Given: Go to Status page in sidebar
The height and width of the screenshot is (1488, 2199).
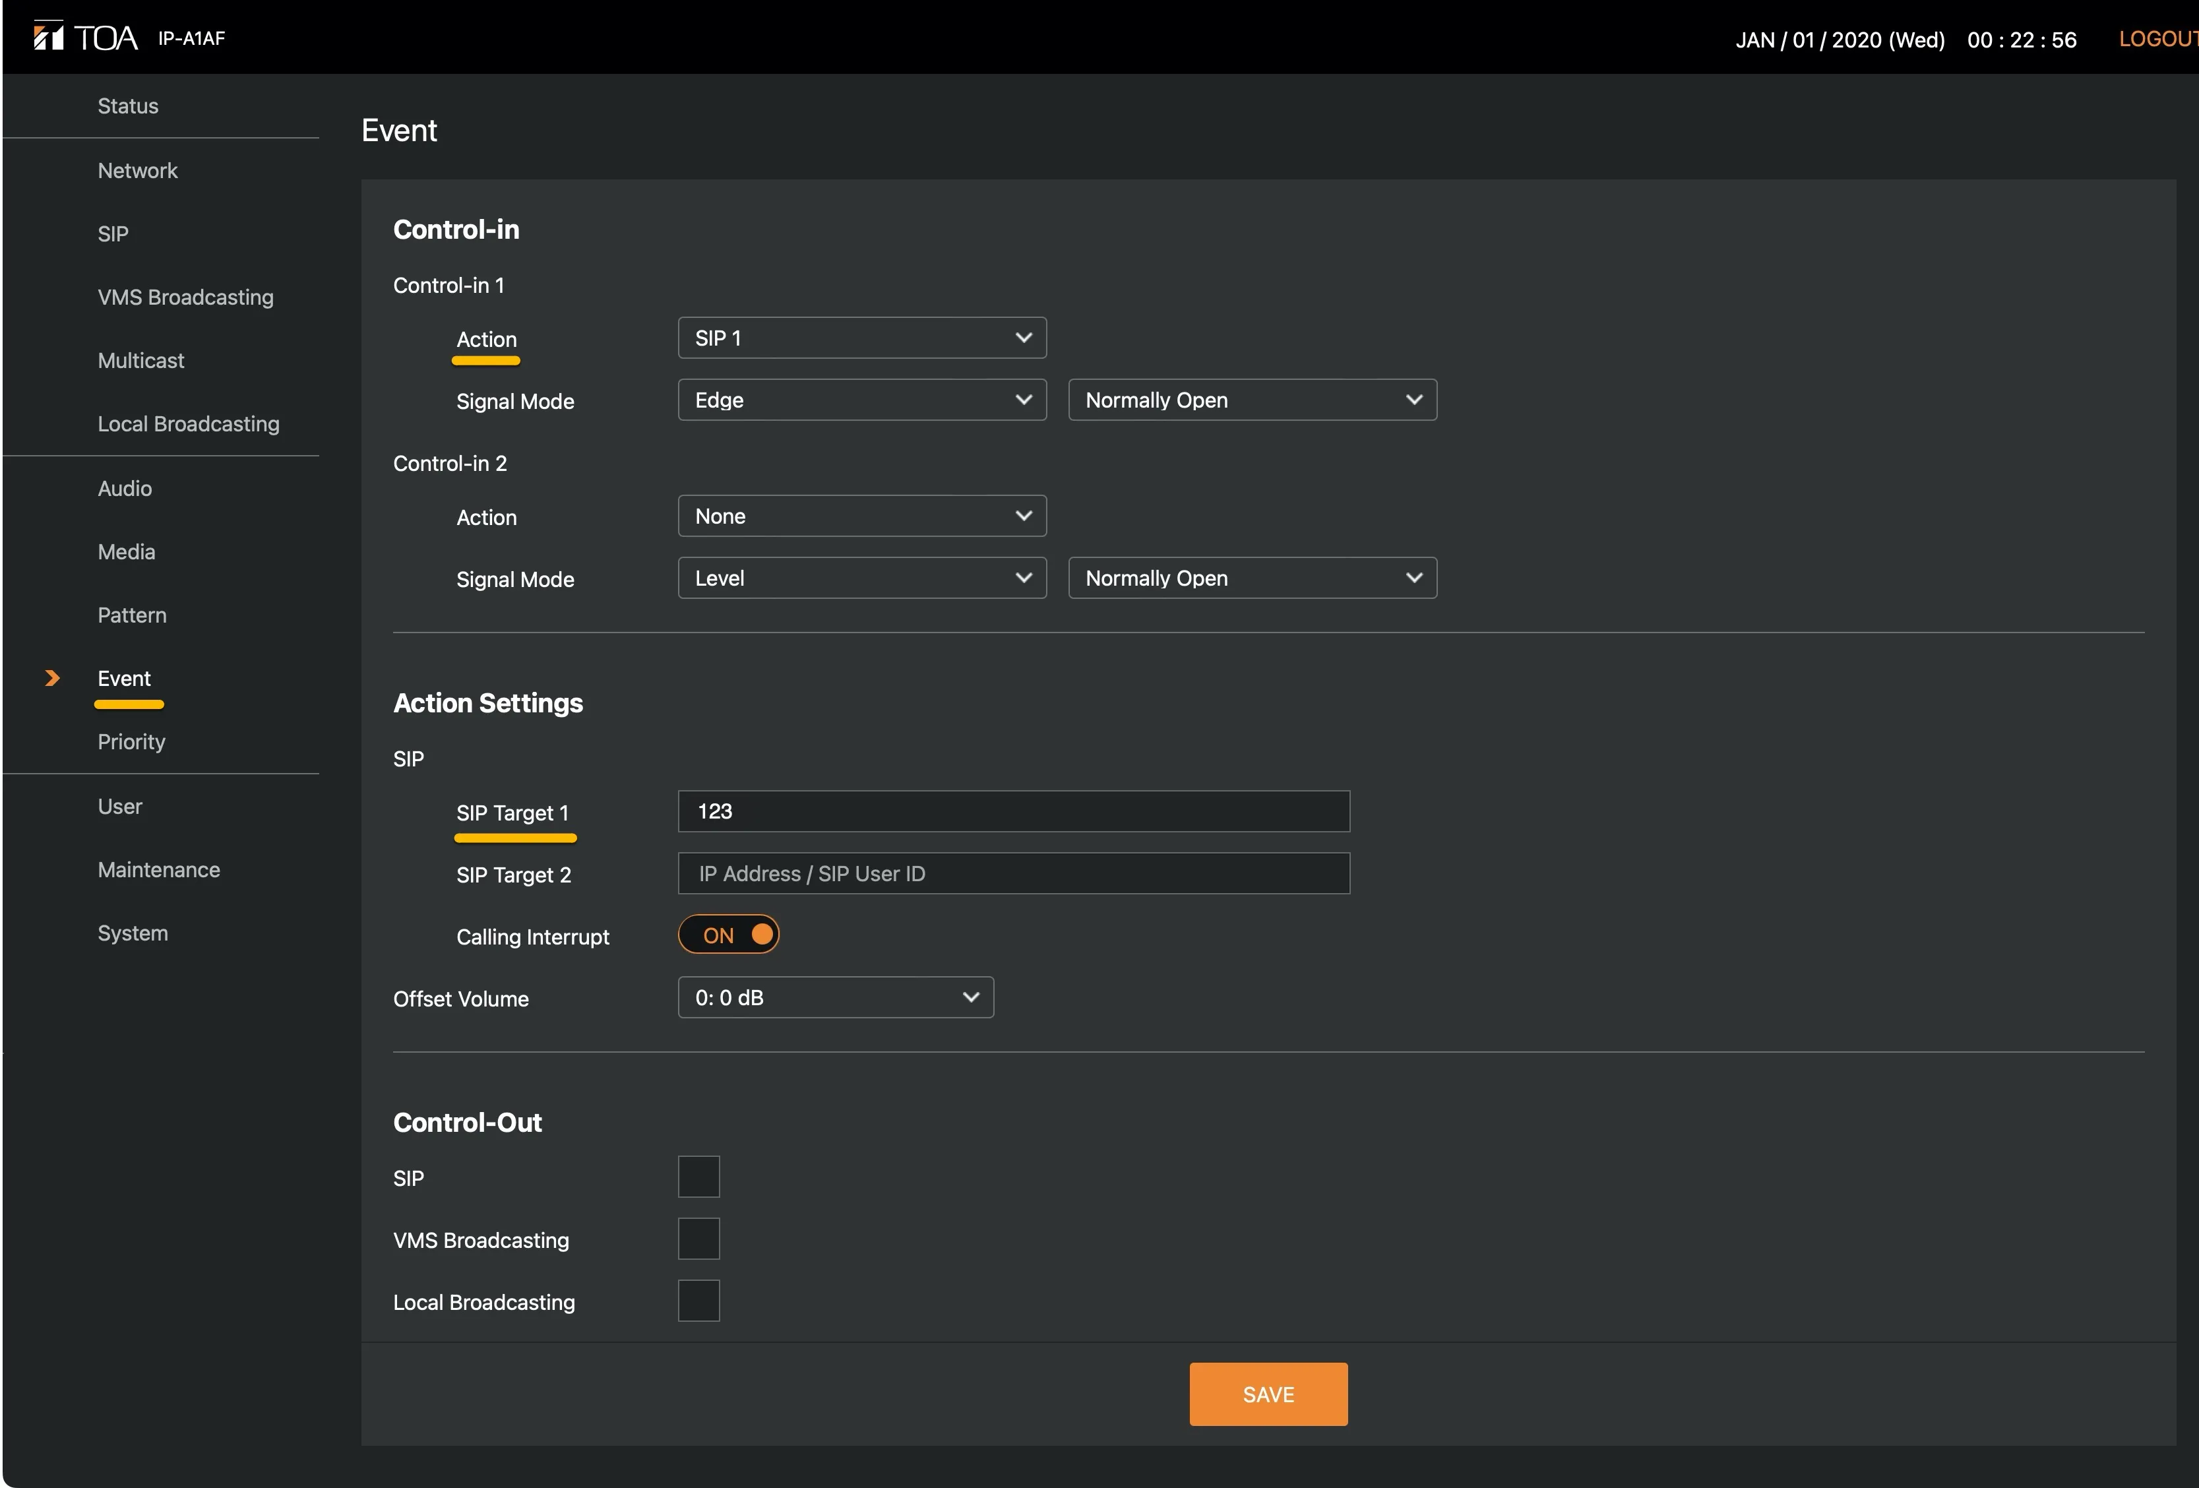Looking at the screenshot, I should (x=128, y=106).
